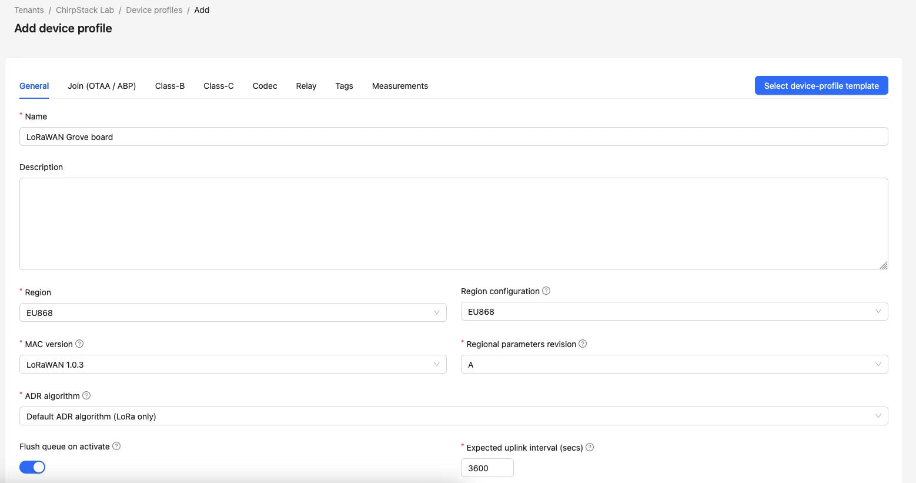The height and width of the screenshot is (483, 916).
Task: Open help icon for Flush queue on activate
Action: pos(116,446)
